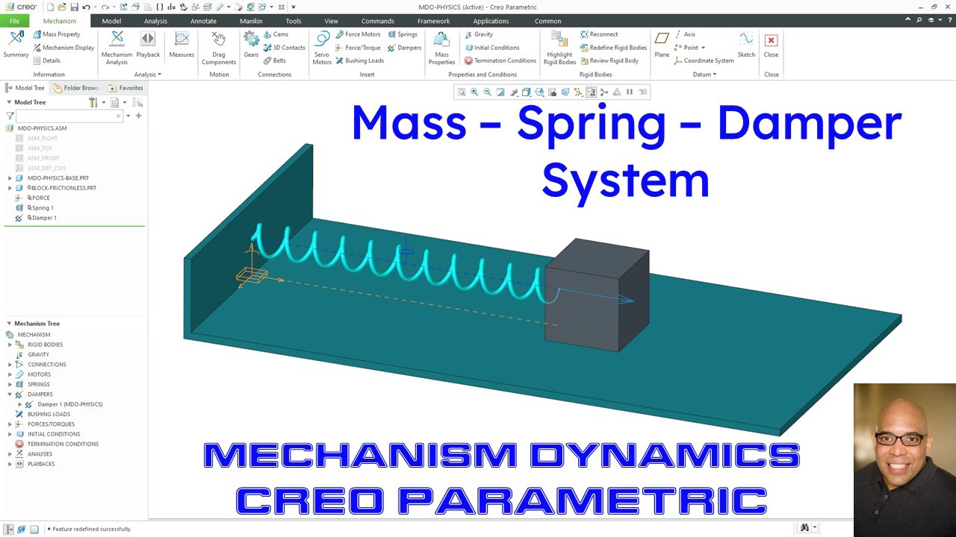
Task: Highlight Rigid Bodies
Action: tap(559, 46)
